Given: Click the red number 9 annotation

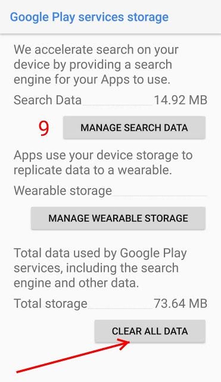Looking at the screenshot, I should 44,129.
